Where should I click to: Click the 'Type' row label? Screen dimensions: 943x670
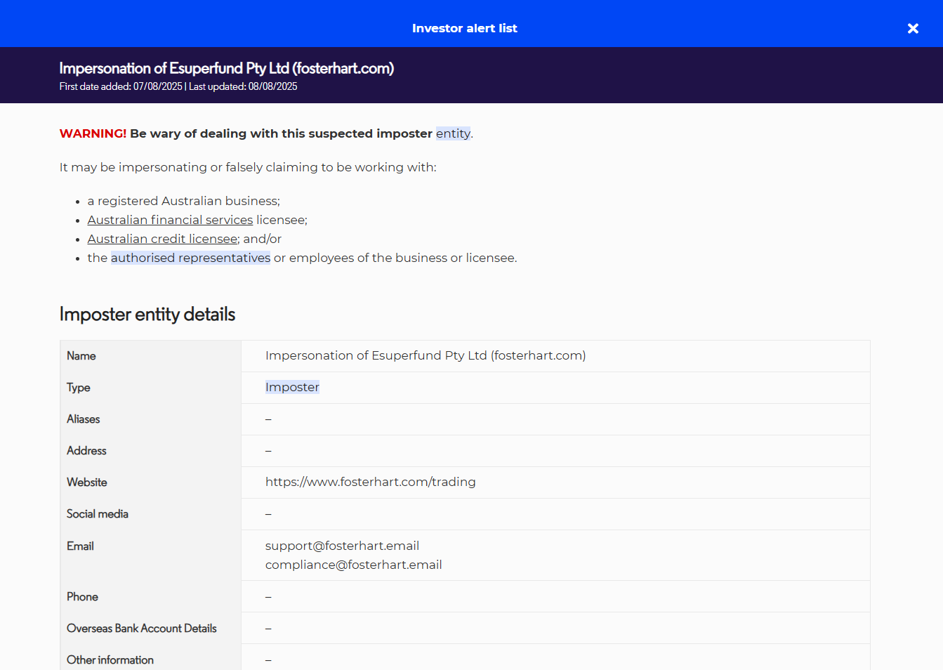coord(79,388)
